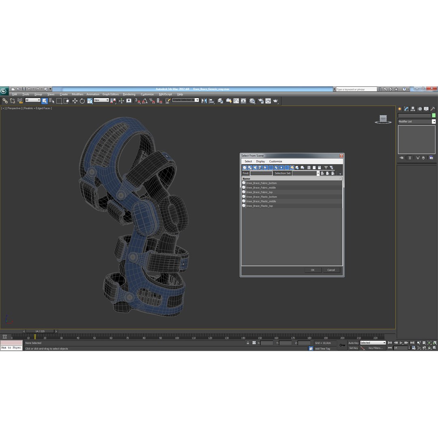Switch to the Hierarchy command panel

tap(413, 109)
